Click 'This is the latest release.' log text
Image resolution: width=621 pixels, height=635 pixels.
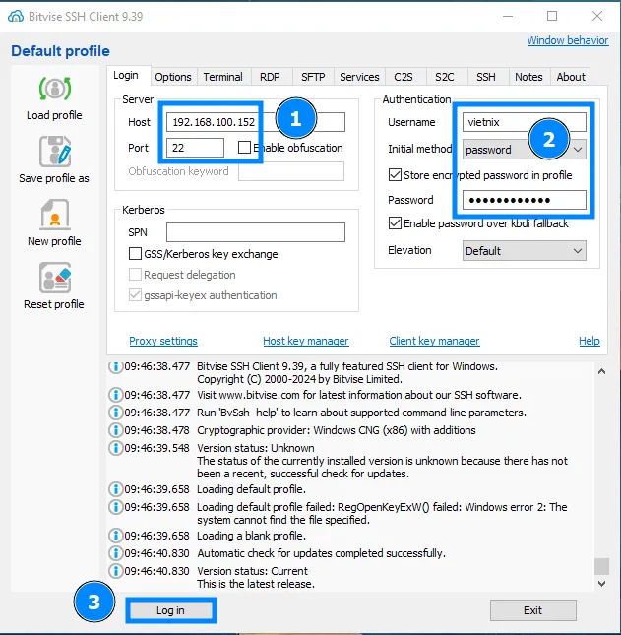point(256,584)
